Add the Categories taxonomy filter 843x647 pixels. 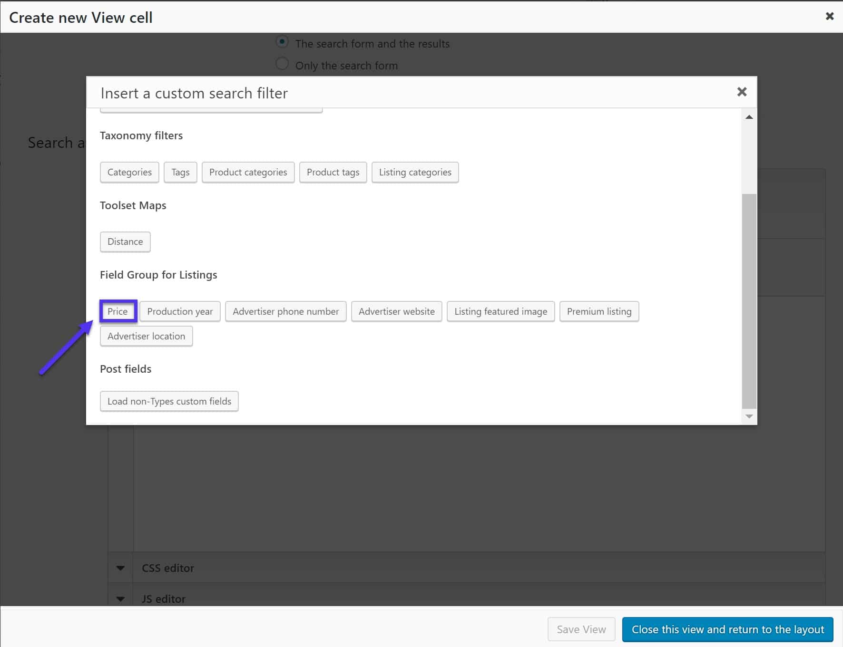pyautogui.click(x=129, y=172)
